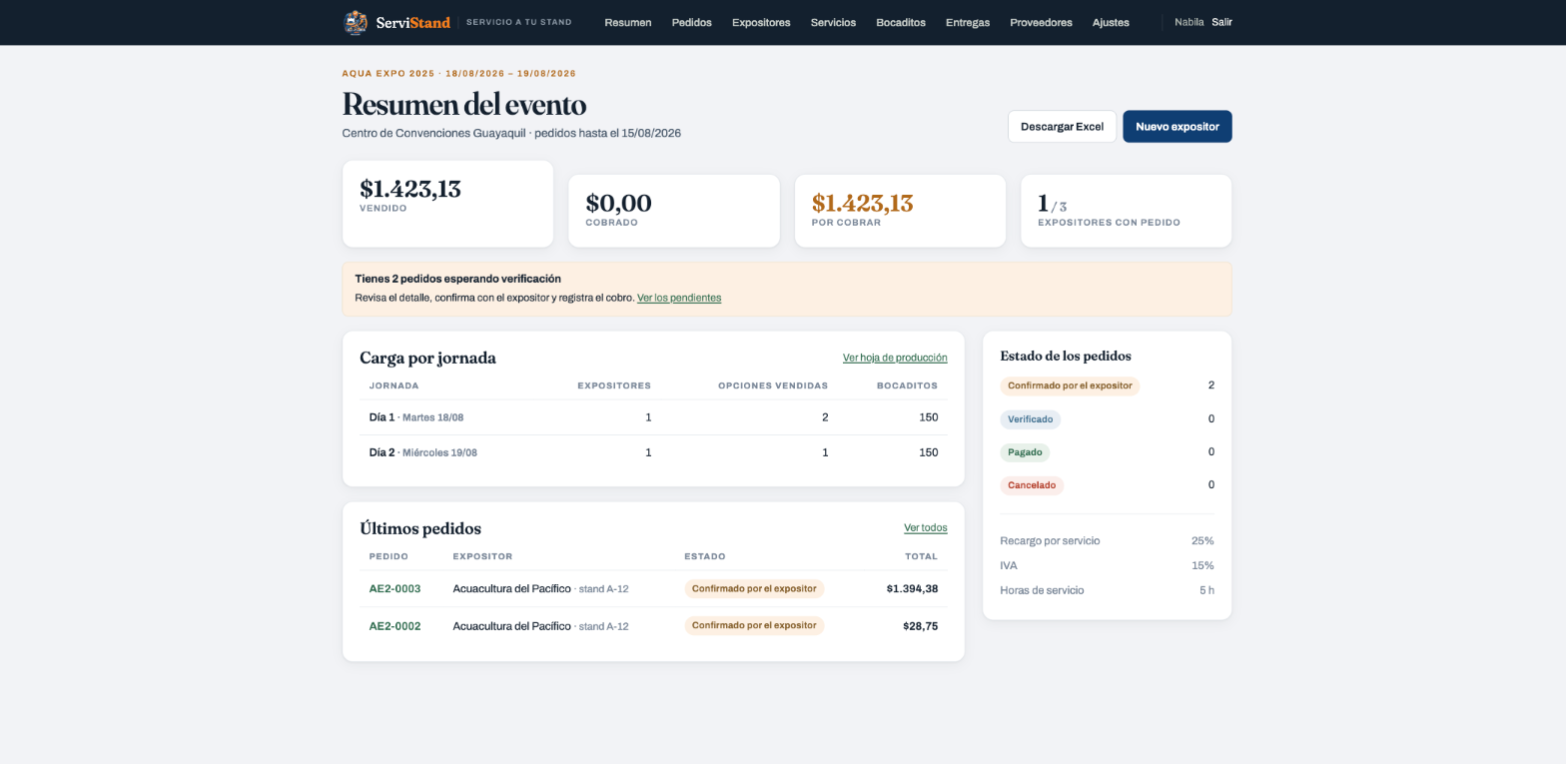Viewport: 1566px width, 764px height.
Task: Click the status badge in the AE2-0002 row
Action: (754, 626)
